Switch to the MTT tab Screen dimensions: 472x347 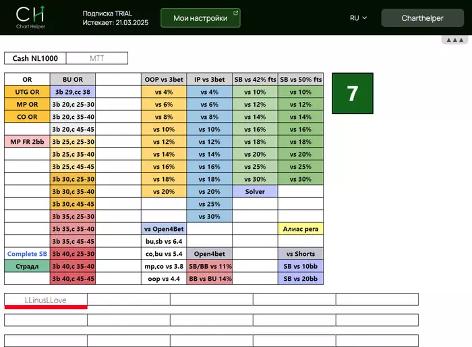pos(97,59)
